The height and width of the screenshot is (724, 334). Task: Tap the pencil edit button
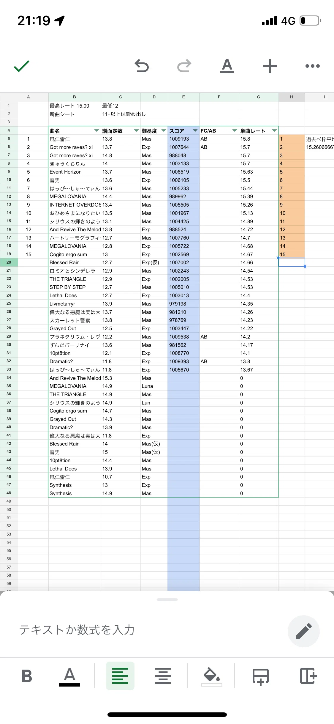(304, 631)
